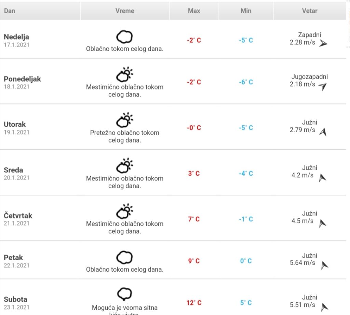
Task: Click the -6° C min temperature for Ponedeljak
Action: (x=246, y=82)
